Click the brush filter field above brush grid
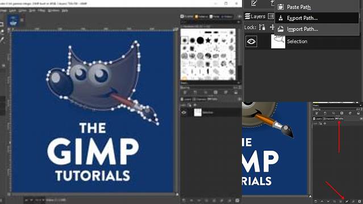 coord(210,22)
